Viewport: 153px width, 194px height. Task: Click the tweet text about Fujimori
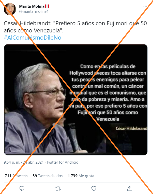point(75,27)
